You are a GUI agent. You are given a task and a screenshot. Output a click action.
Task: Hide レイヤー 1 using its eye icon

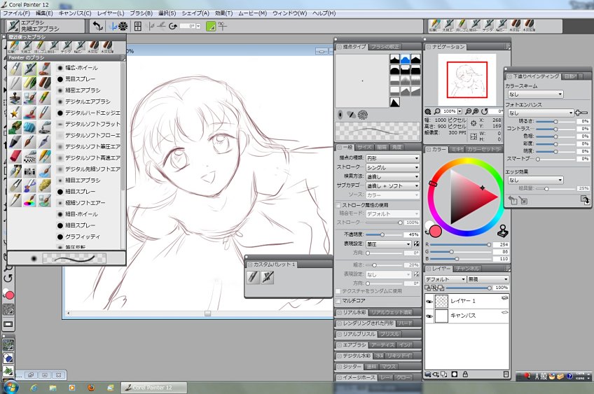click(429, 301)
